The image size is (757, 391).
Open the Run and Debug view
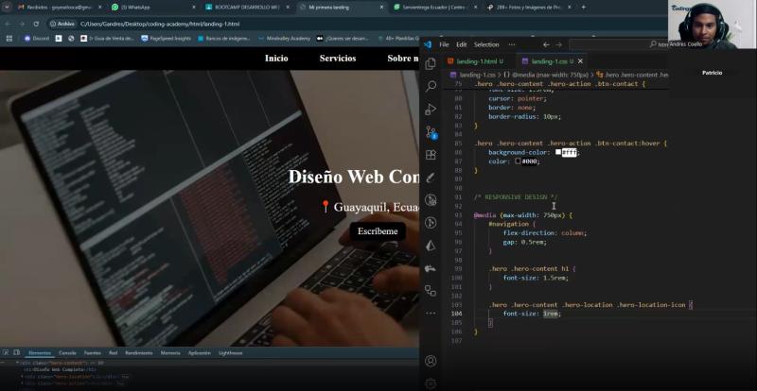[x=431, y=109]
